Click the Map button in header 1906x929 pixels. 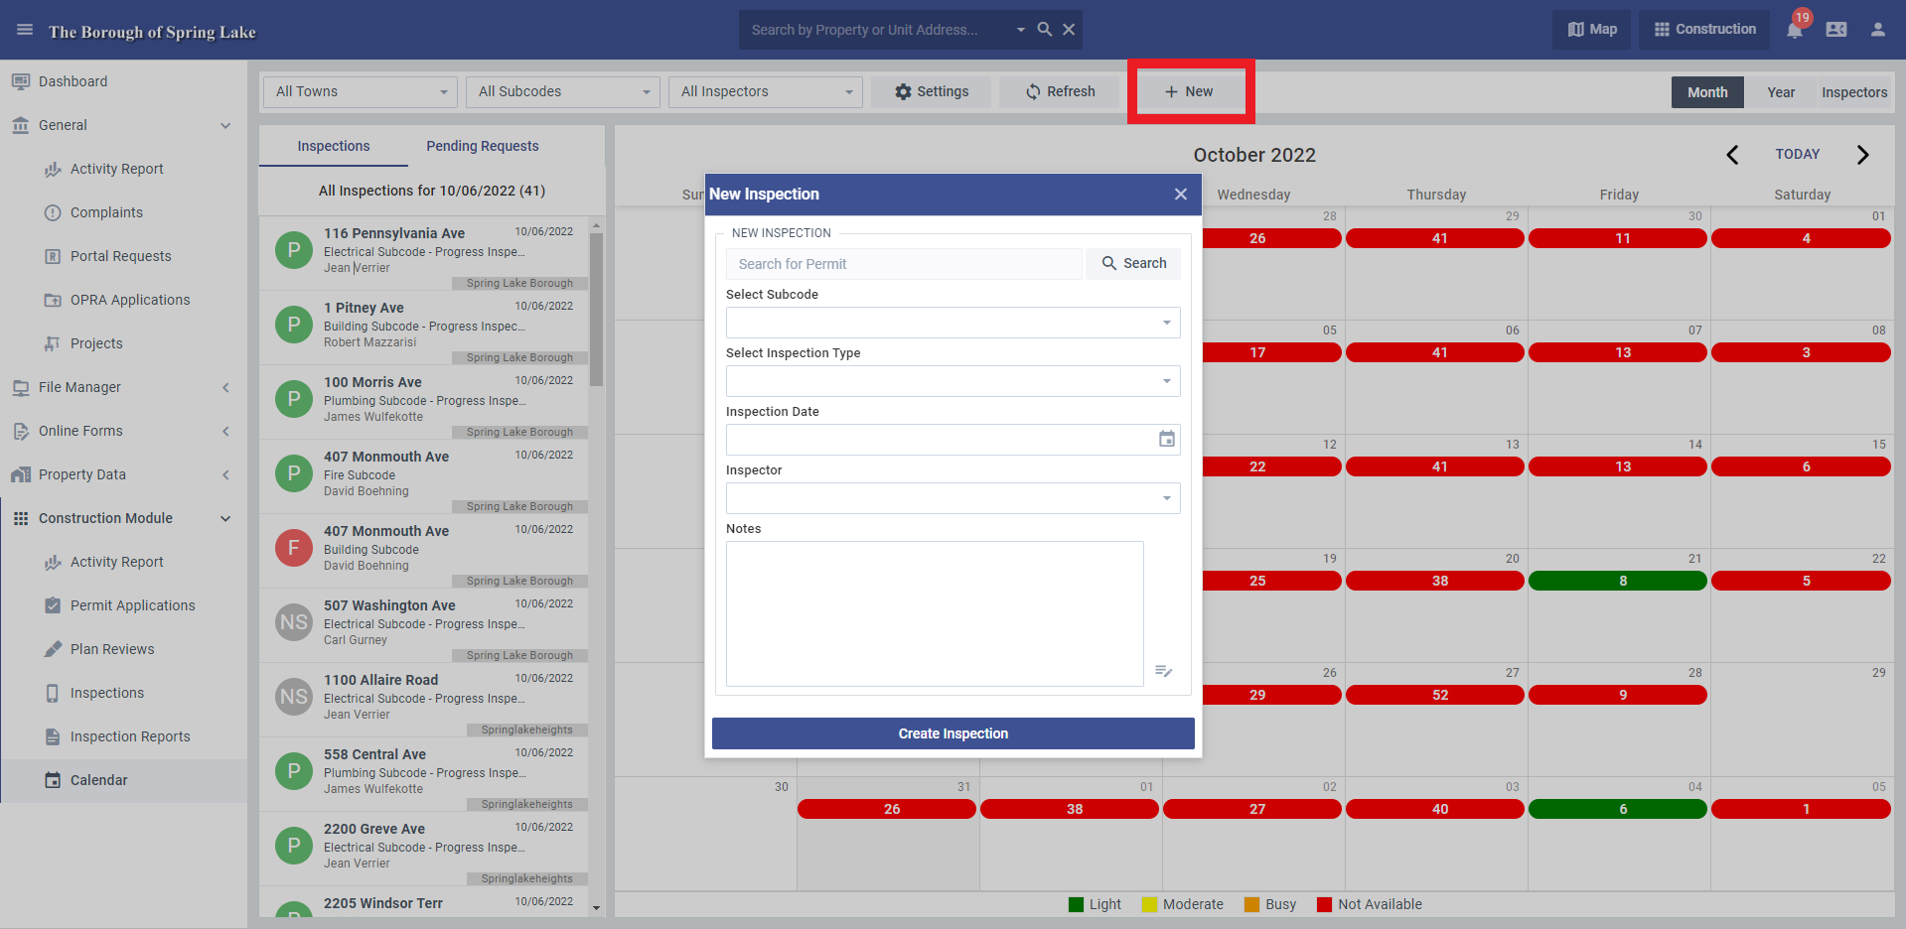(x=1592, y=30)
